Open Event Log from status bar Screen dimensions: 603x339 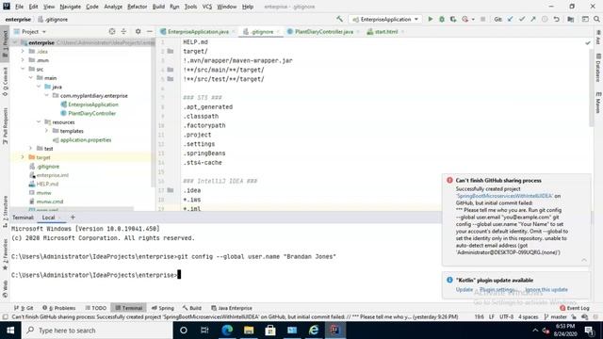(x=575, y=308)
